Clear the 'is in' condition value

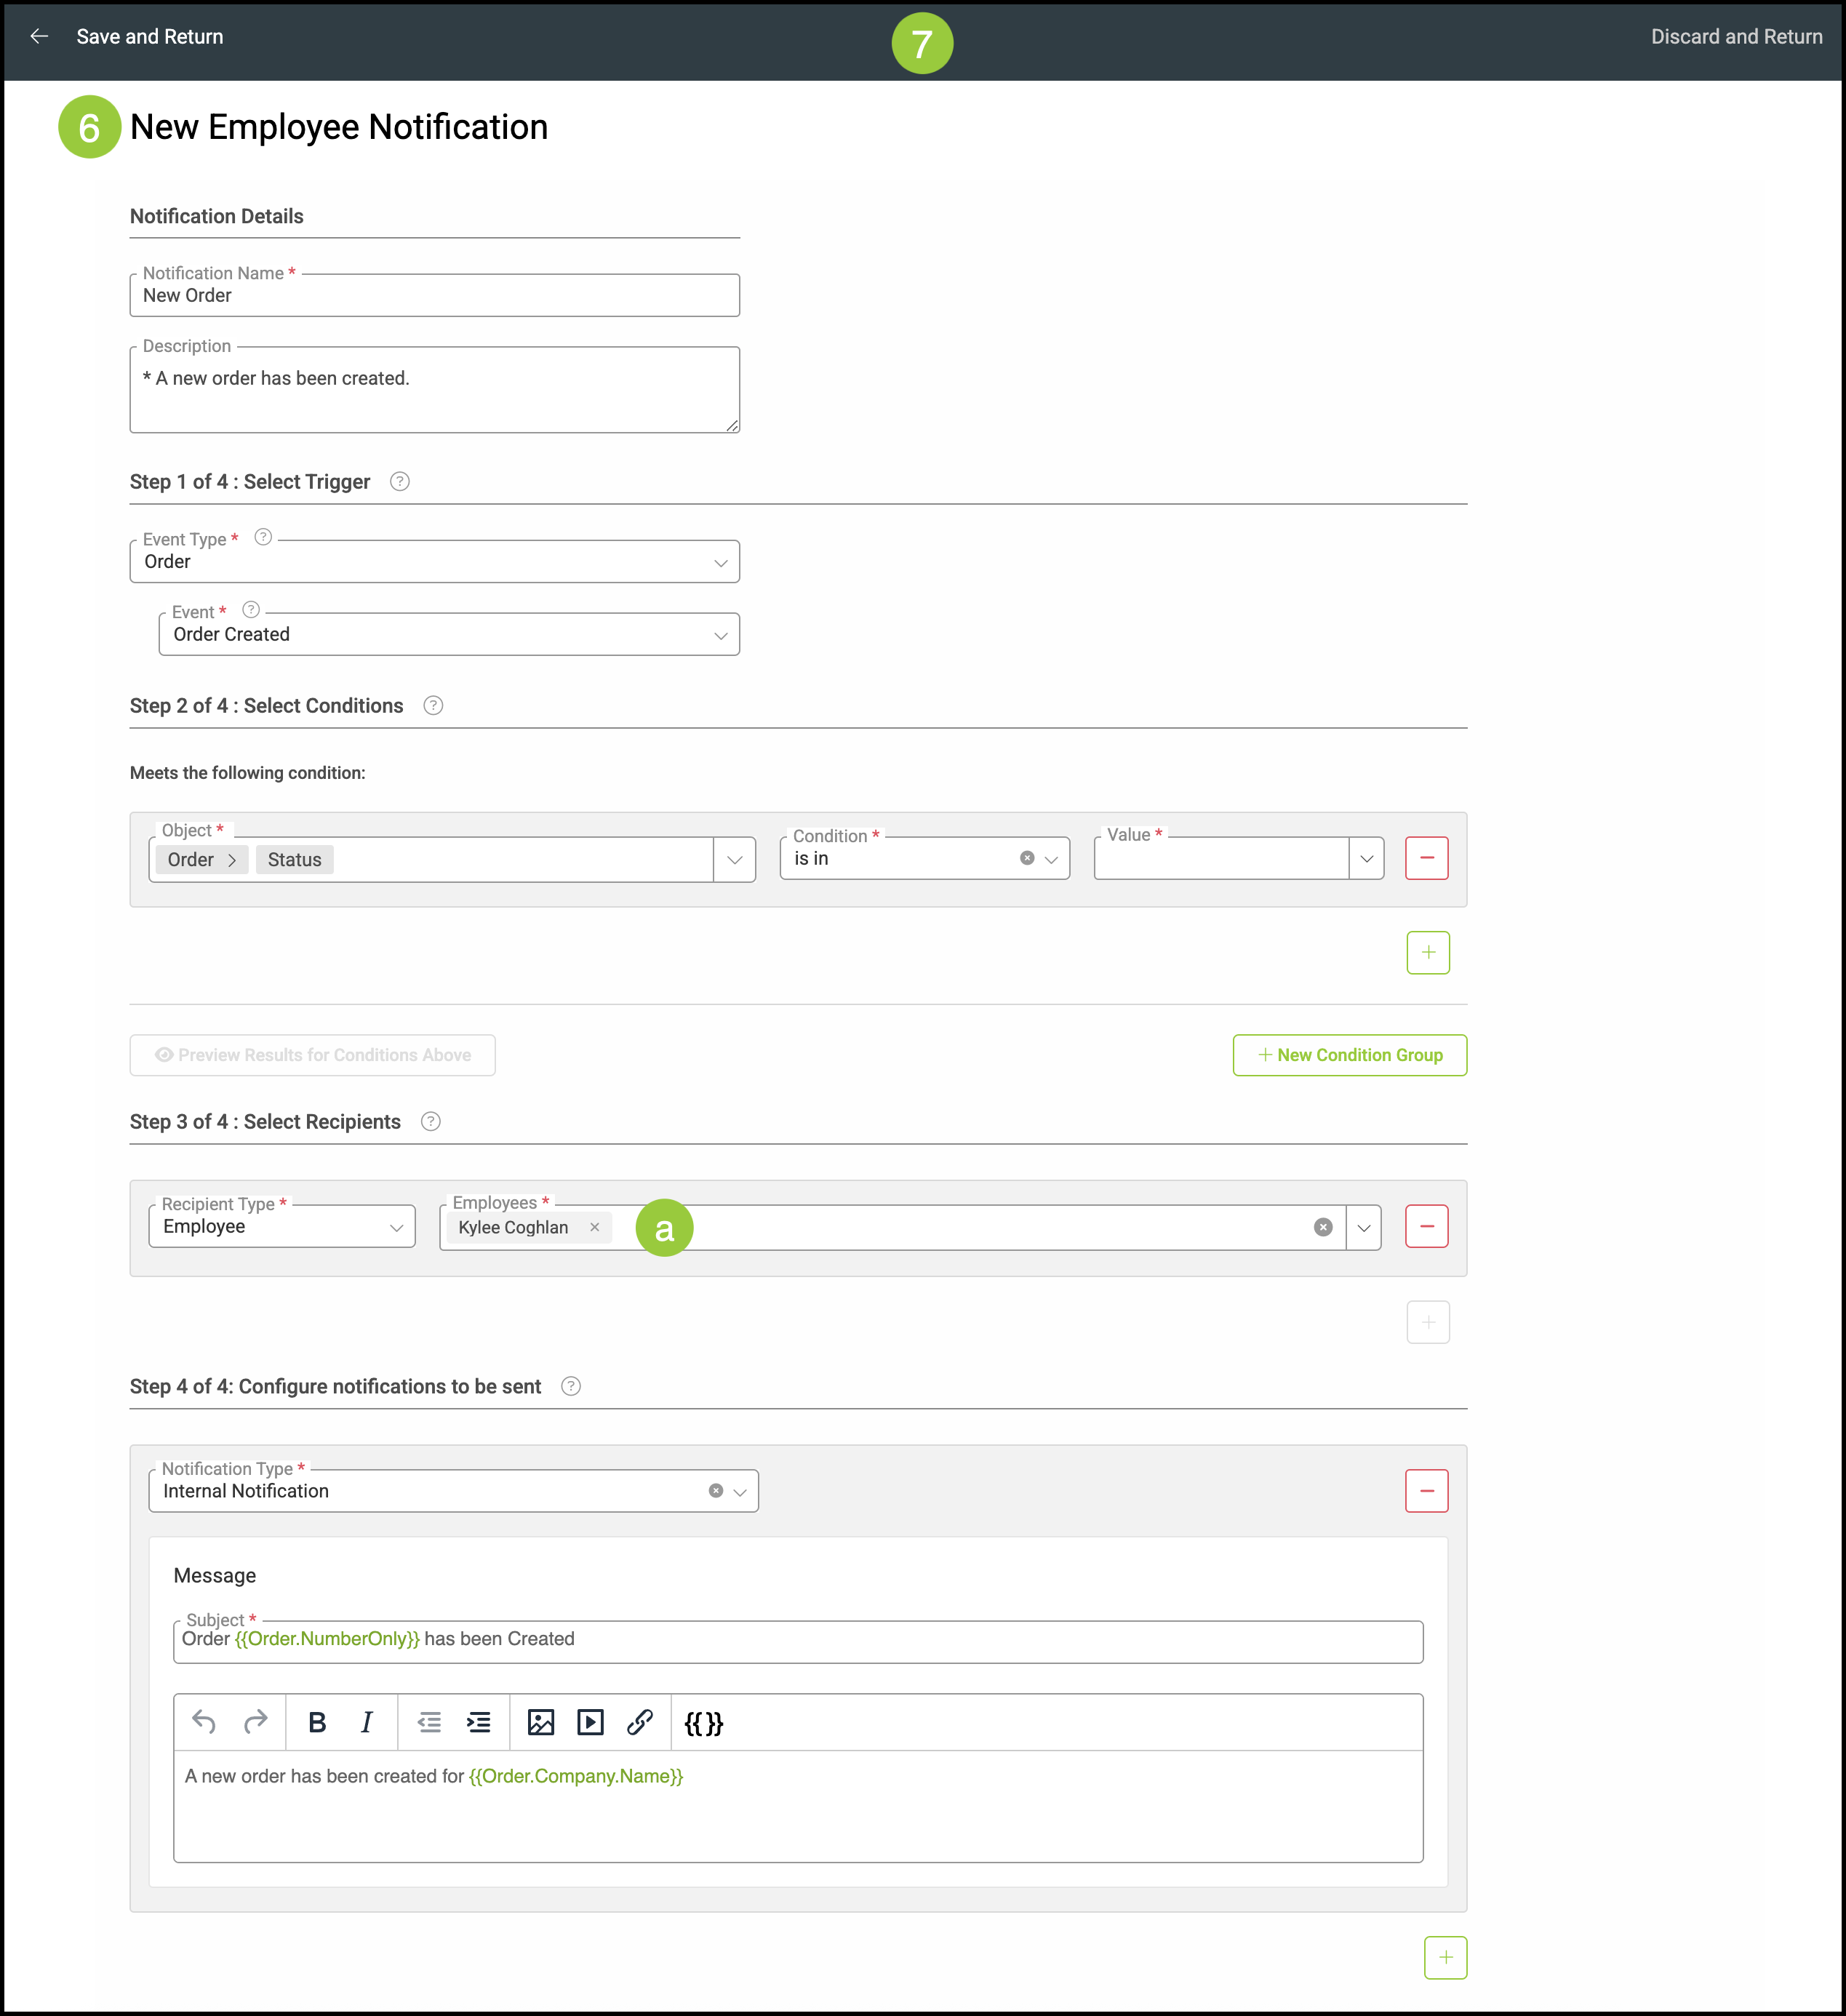point(1026,858)
